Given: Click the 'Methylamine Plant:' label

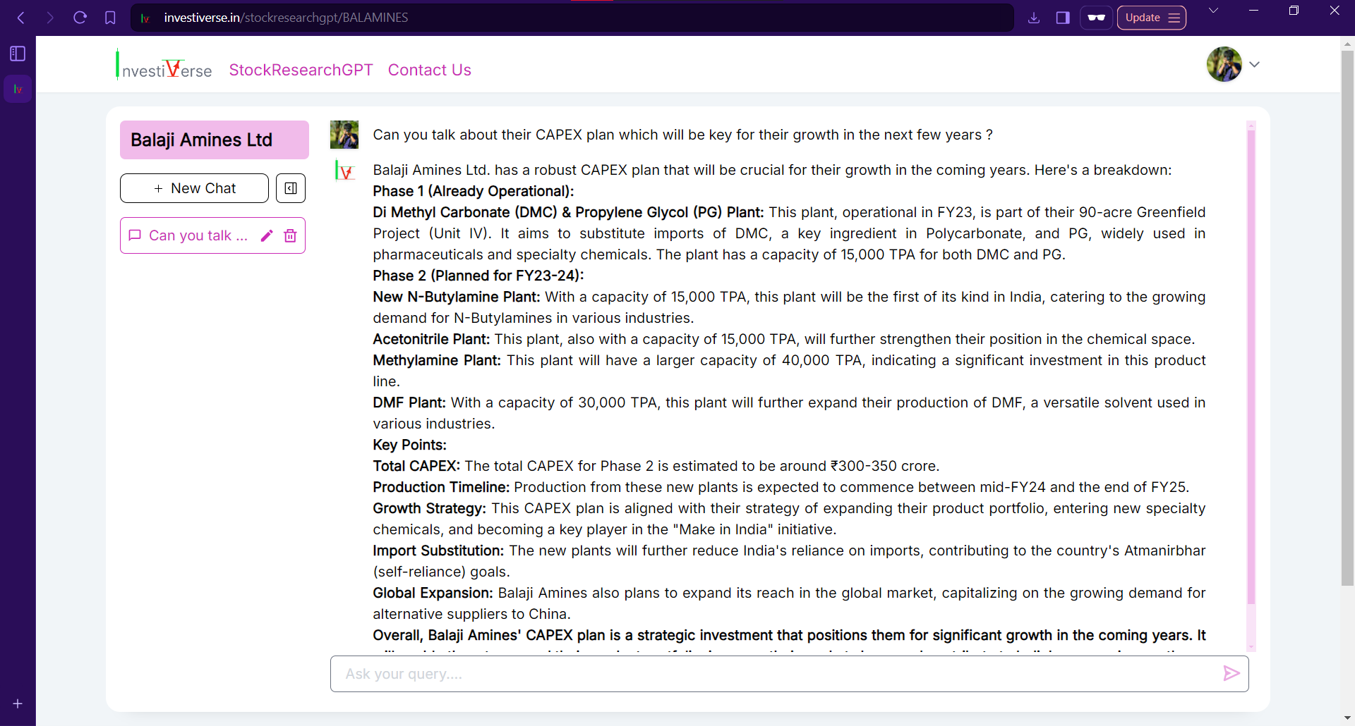Looking at the screenshot, I should click(x=437, y=360).
